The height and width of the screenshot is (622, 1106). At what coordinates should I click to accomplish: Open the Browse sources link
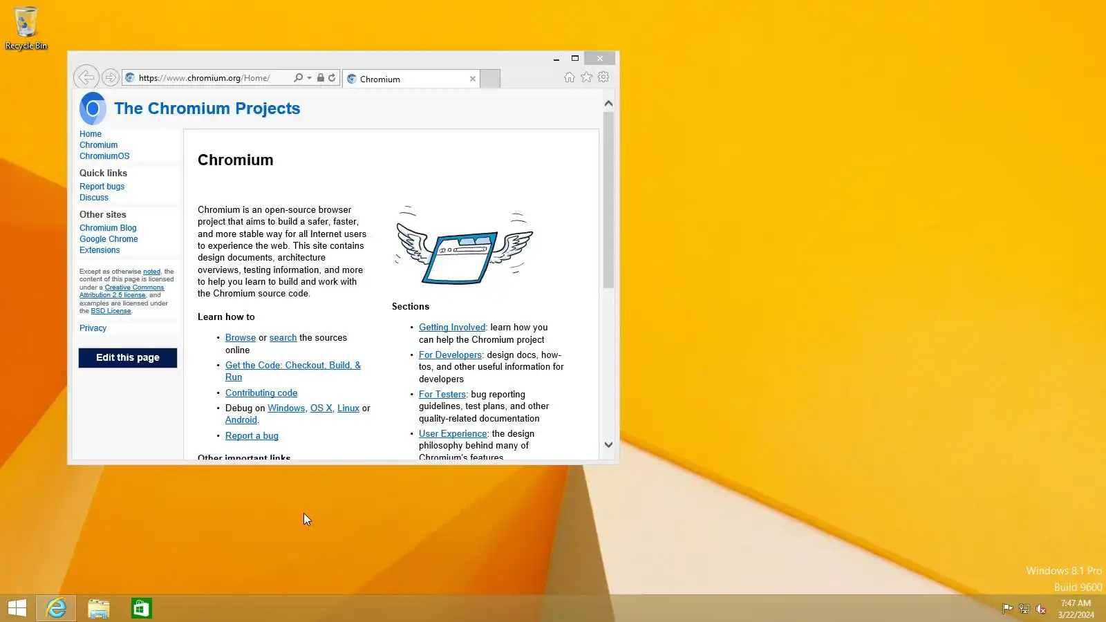coord(241,338)
